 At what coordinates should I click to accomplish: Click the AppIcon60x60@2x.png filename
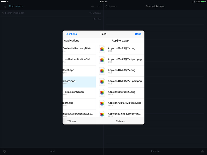pos(121,92)
